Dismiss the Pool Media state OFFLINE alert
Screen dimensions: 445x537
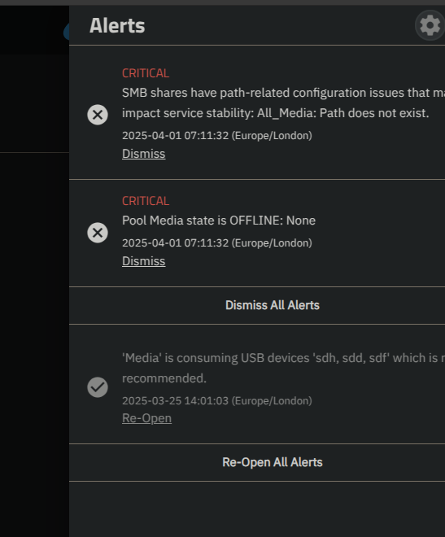click(144, 261)
